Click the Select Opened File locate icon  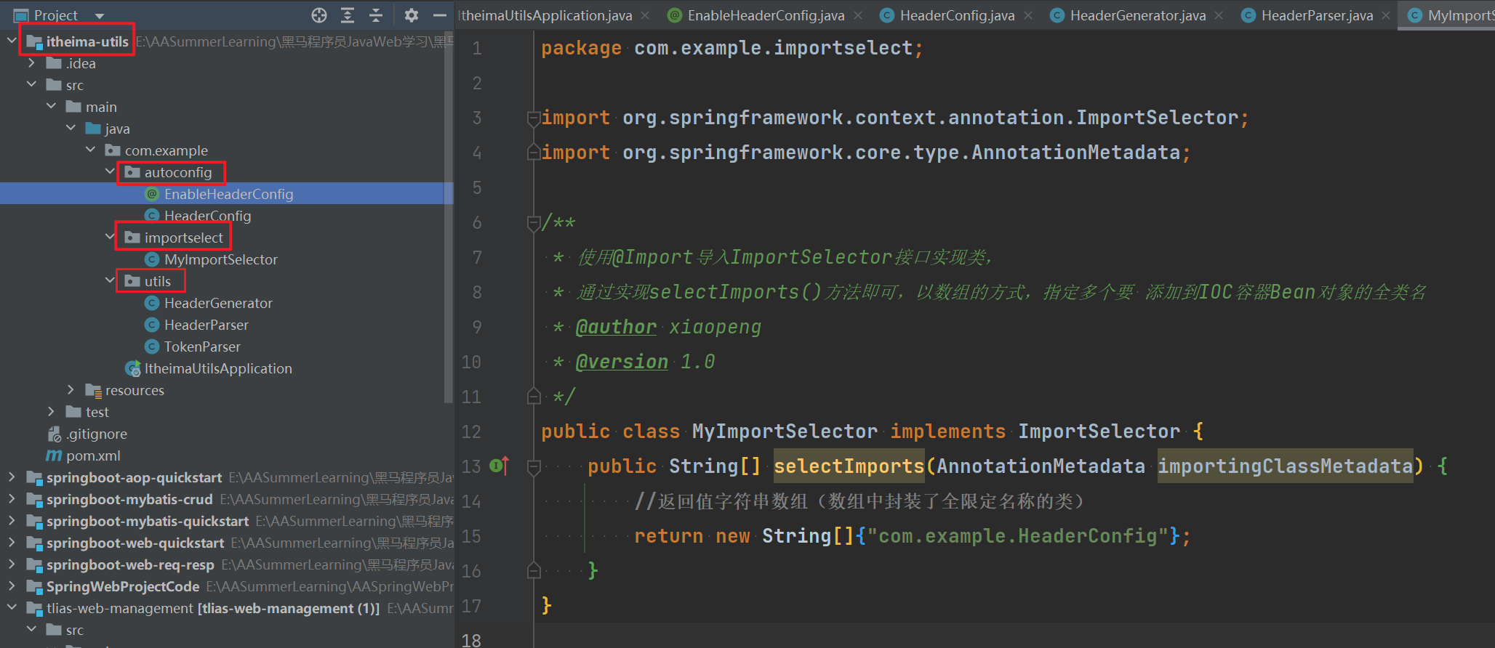[318, 15]
